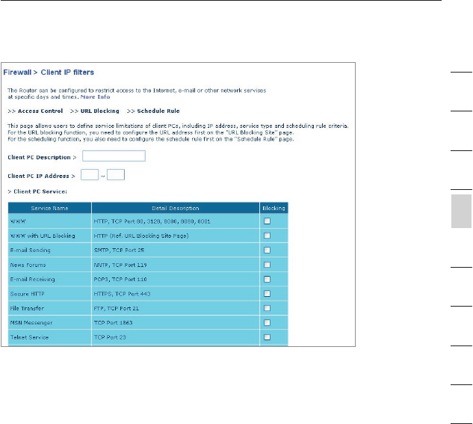Tick the E-mail Sending blocking checkbox
Image resolution: width=473 pixels, height=424 pixels.
pos(267,251)
